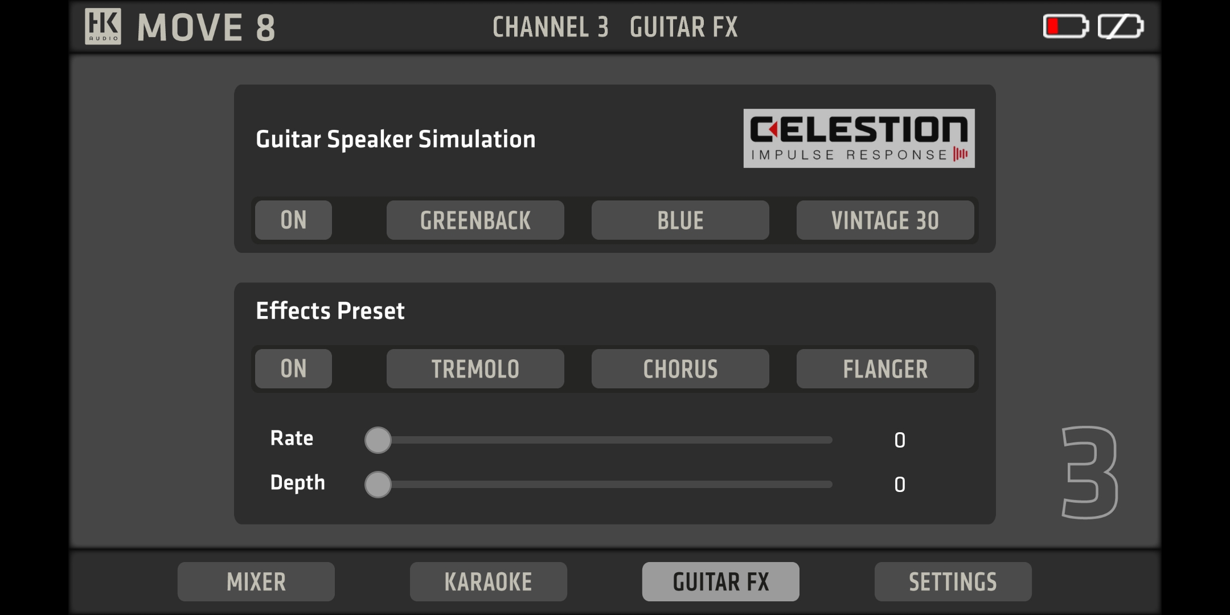Viewport: 1230px width, 615px height.
Task: Click the HK Audio logo icon
Action: tap(103, 26)
